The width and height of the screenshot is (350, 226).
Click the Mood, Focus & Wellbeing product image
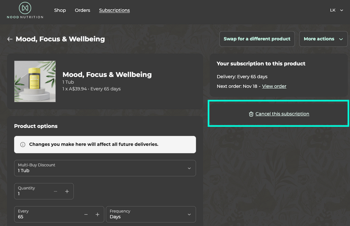tap(35, 81)
